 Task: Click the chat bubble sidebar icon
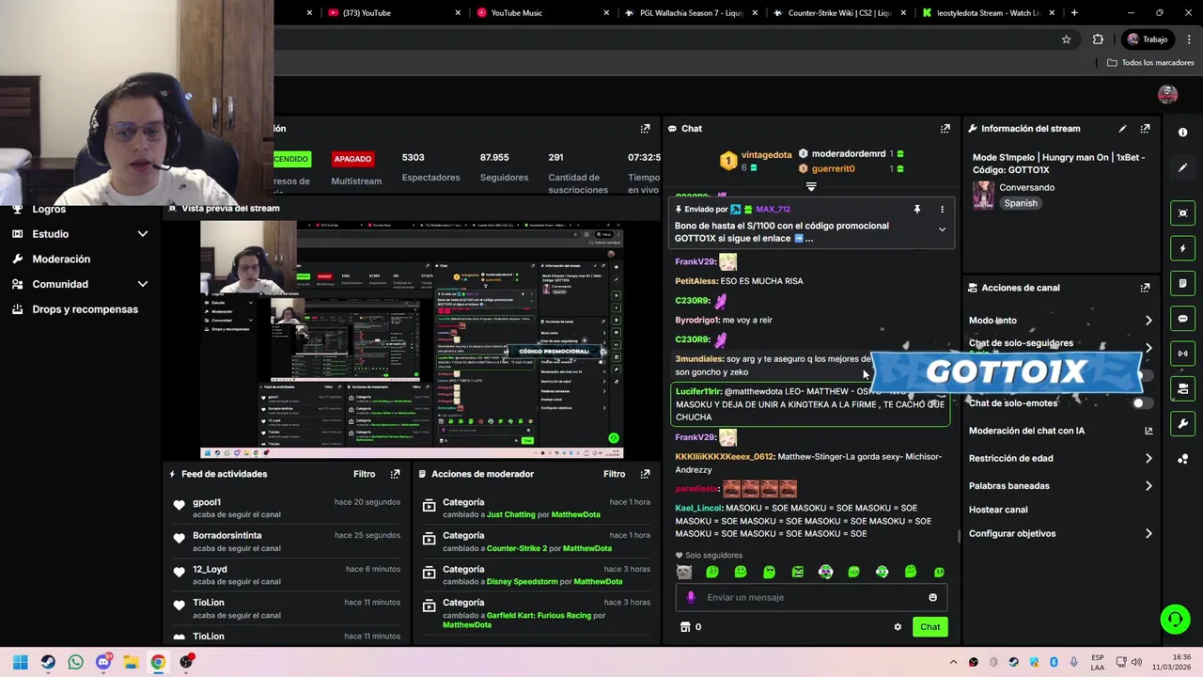(1182, 319)
